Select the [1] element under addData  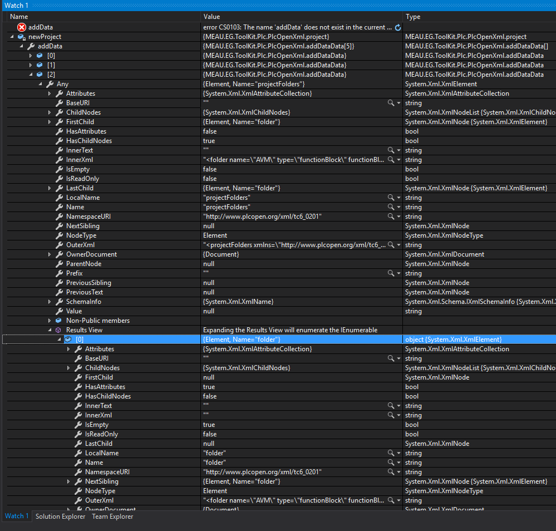point(50,65)
